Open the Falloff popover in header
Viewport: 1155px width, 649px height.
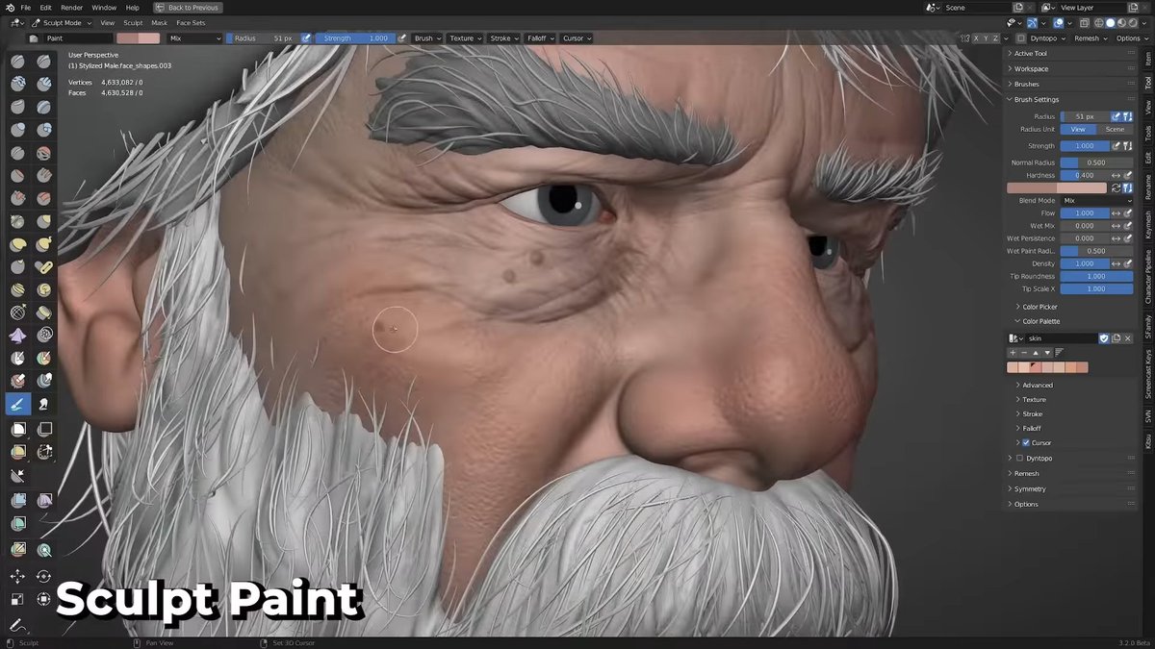(540, 38)
